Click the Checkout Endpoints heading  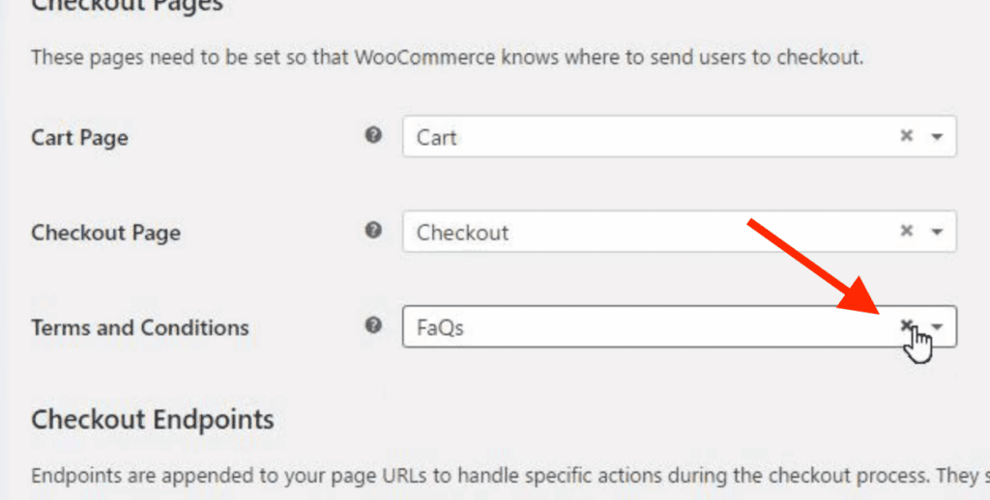click(x=152, y=419)
